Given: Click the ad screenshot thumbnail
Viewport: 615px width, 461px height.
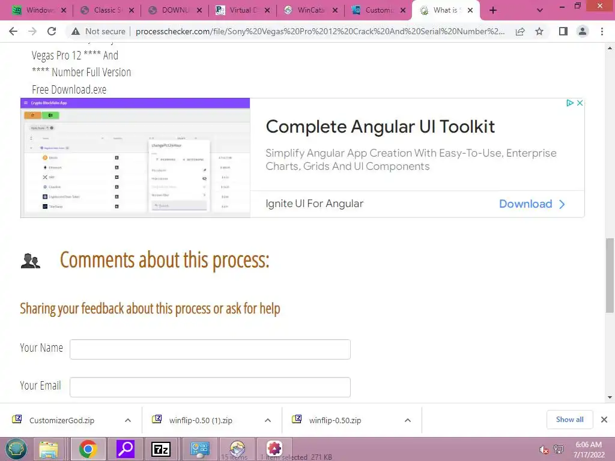Looking at the screenshot, I should (135, 158).
